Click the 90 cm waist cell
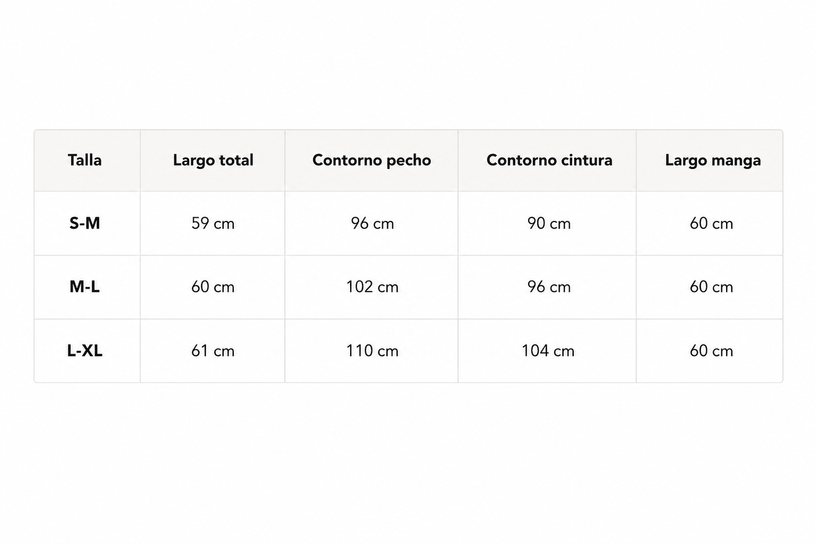This screenshot has width=816, height=544. [547, 223]
